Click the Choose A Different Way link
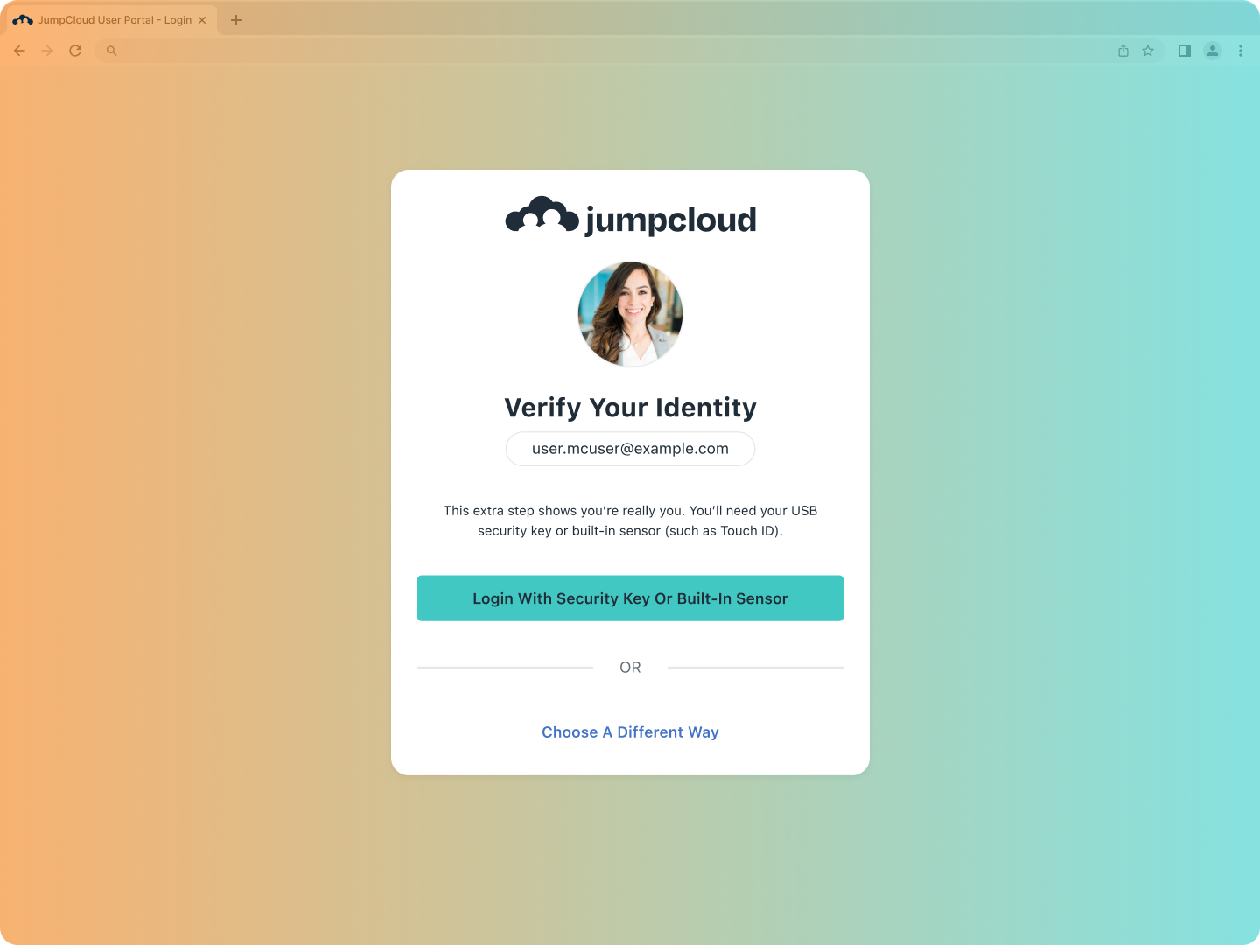This screenshot has width=1260, height=945. pos(630,732)
